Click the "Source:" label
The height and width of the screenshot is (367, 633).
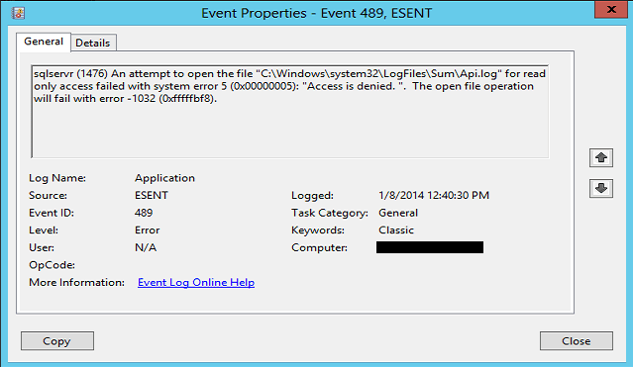48,195
